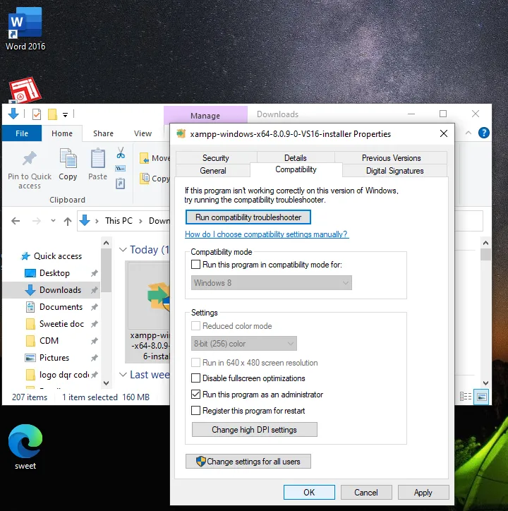The height and width of the screenshot is (511, 508).
Task: Switch to the General tab
Action: click(x=213, y=170)
